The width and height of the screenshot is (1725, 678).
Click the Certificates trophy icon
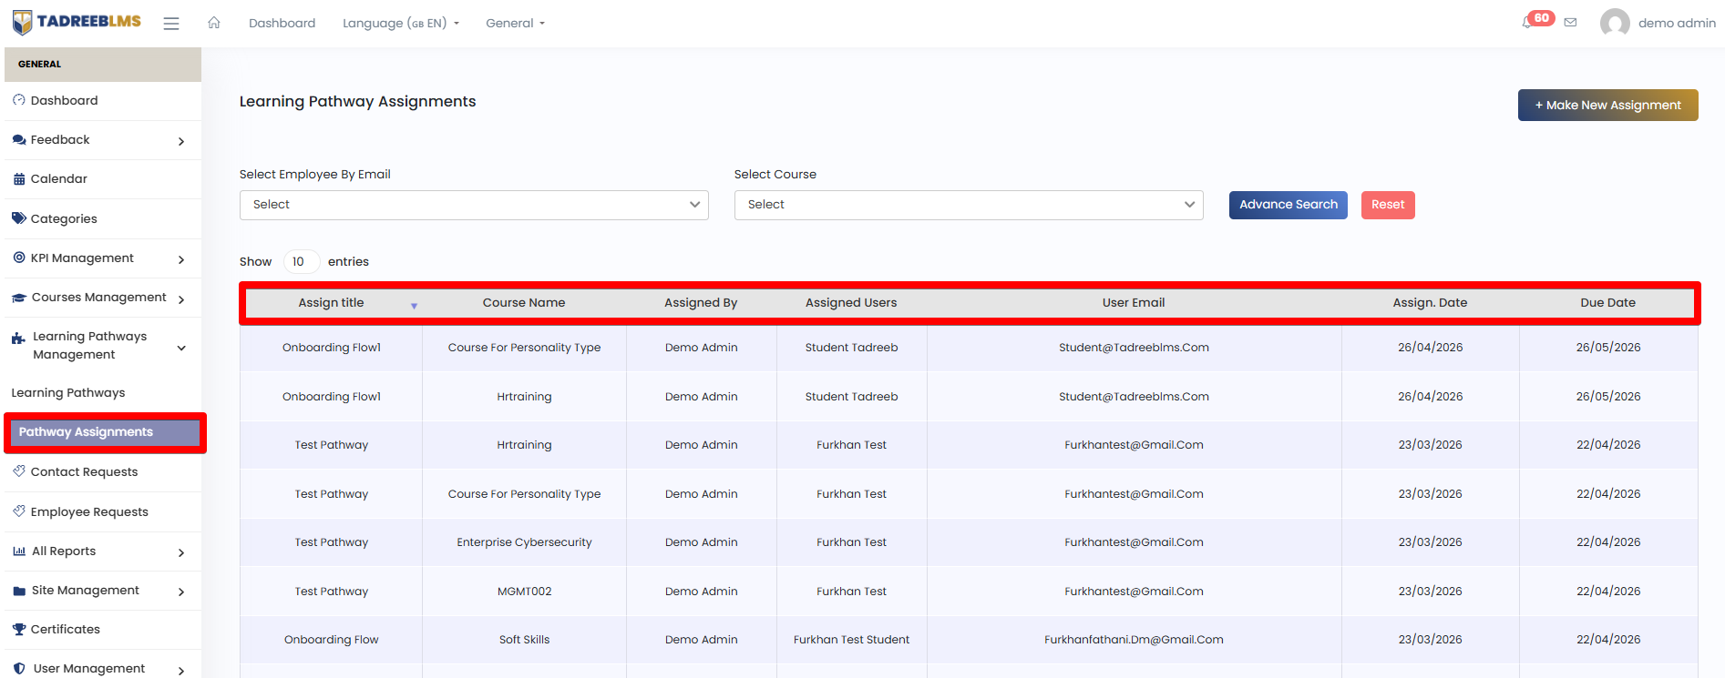pyautogui.click(x=19, y=630)
